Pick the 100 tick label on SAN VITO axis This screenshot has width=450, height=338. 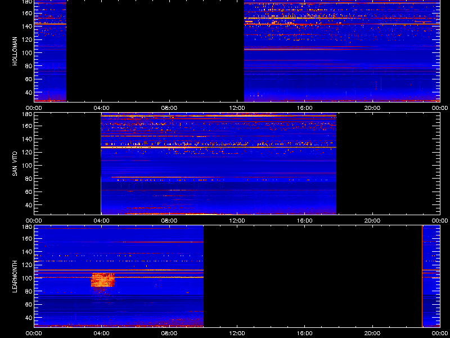click(x=28, y=166)
